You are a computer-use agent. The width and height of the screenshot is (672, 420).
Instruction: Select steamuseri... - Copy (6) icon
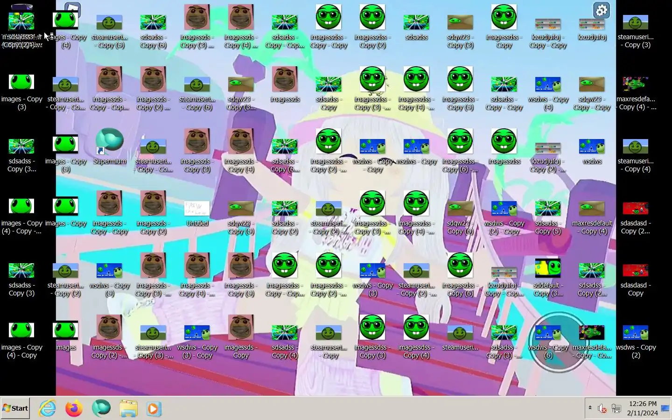coord(197,93)
